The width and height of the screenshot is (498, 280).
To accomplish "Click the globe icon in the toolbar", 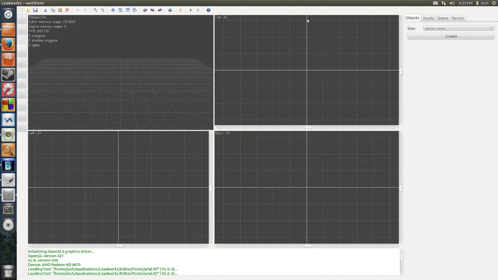I will (x=170, y=10).
